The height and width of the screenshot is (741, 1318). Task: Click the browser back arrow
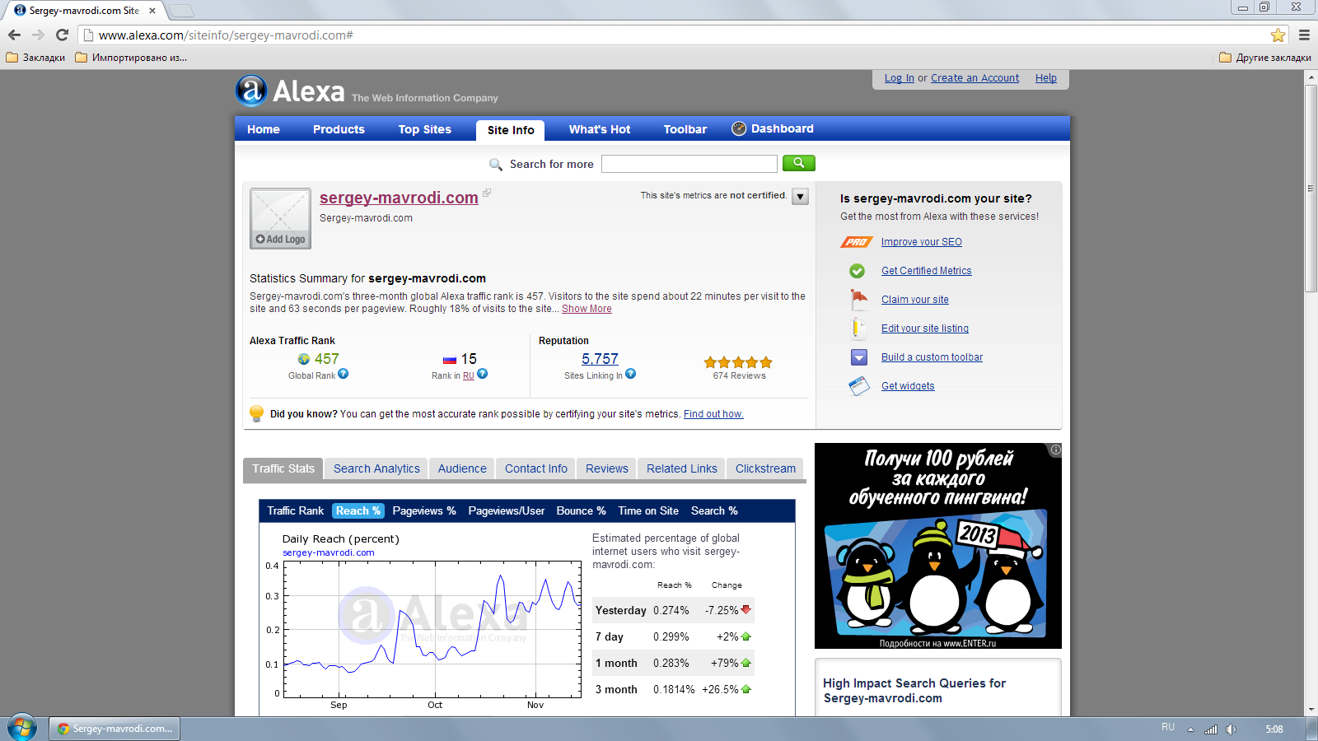pos(14,35)
